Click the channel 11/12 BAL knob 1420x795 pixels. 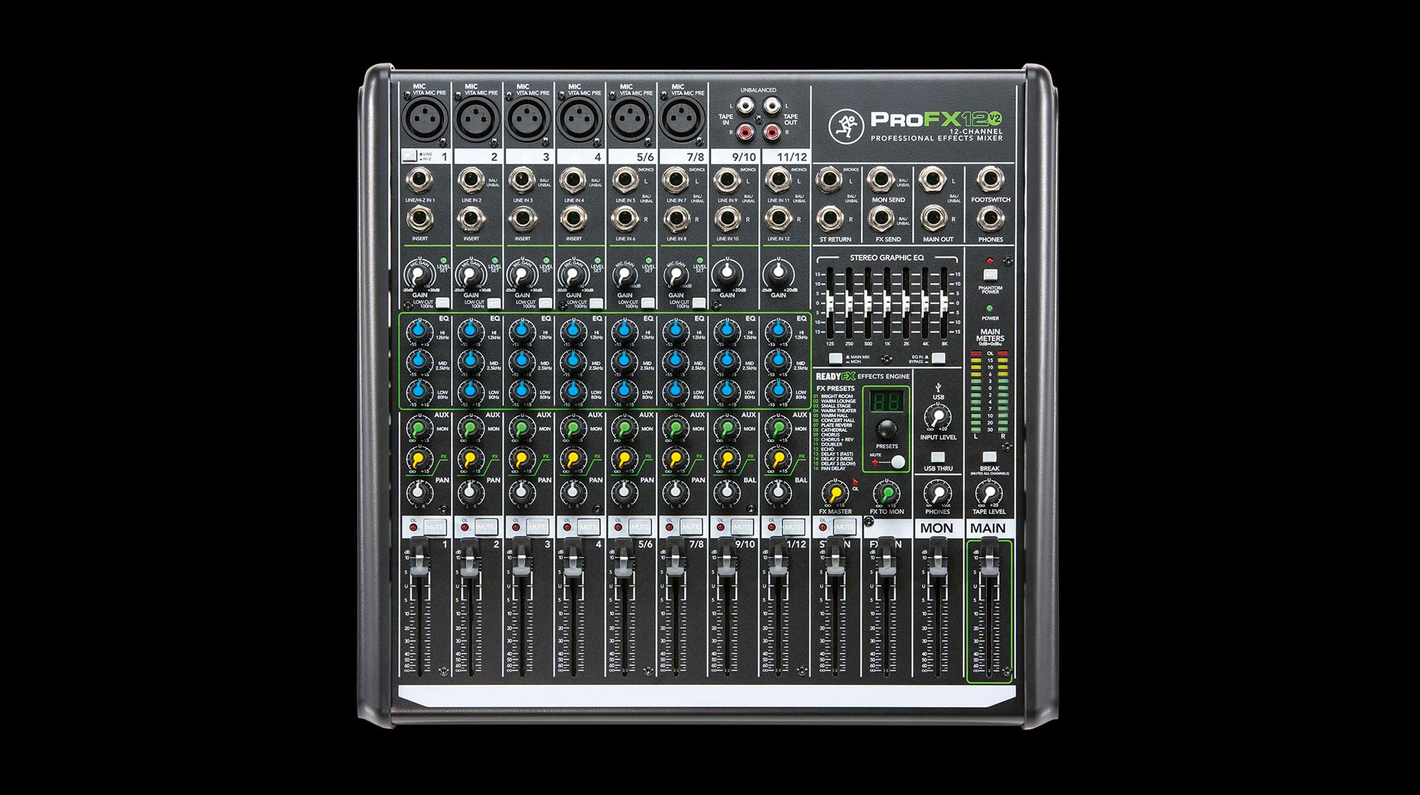coord(778,492)
